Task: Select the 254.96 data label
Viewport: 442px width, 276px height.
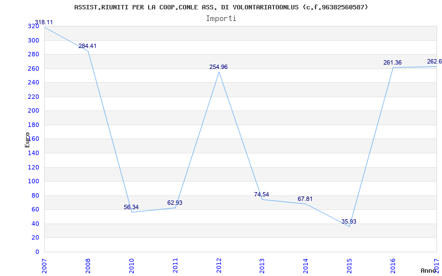Action: [218, 67]
